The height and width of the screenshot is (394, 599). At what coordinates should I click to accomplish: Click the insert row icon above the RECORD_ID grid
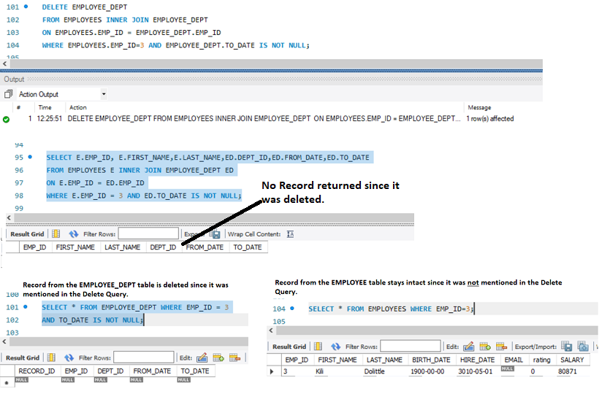[x=218, y=358]
